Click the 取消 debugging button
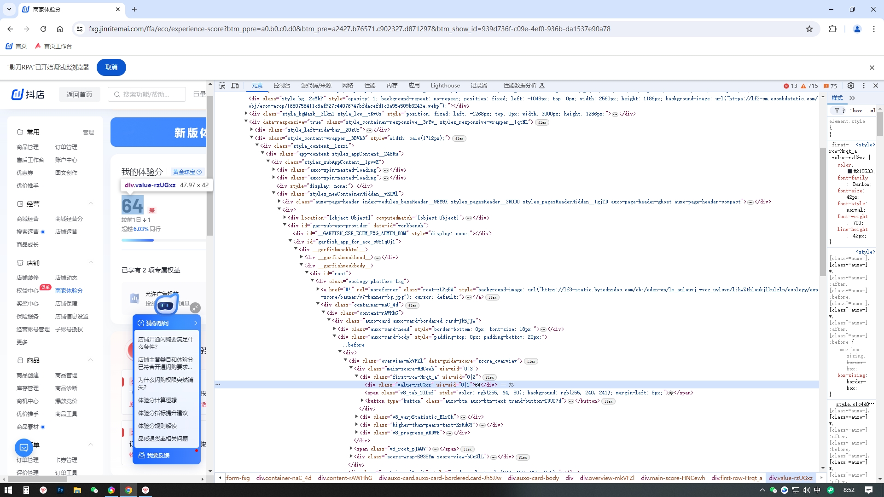 click(x=111, y=67)
